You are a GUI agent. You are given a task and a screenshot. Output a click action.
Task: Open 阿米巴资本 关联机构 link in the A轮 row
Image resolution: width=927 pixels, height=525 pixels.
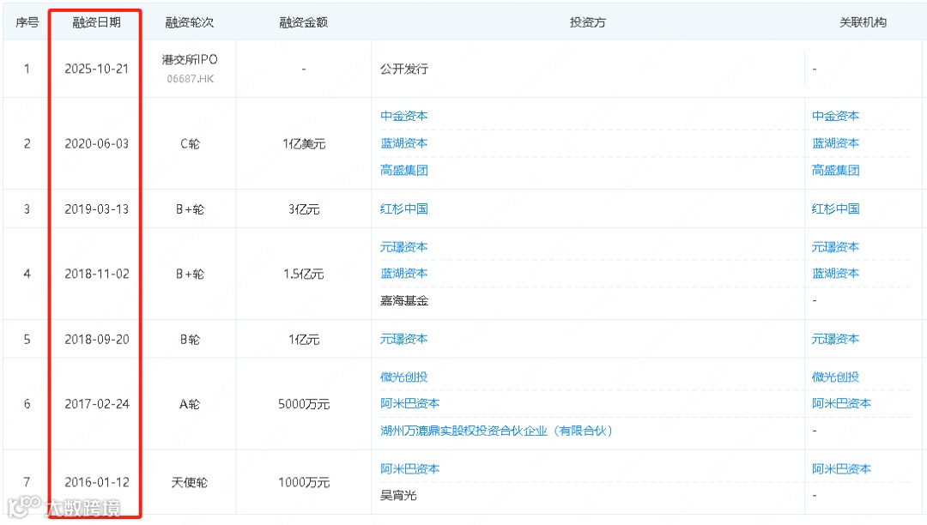pos(841,403)
